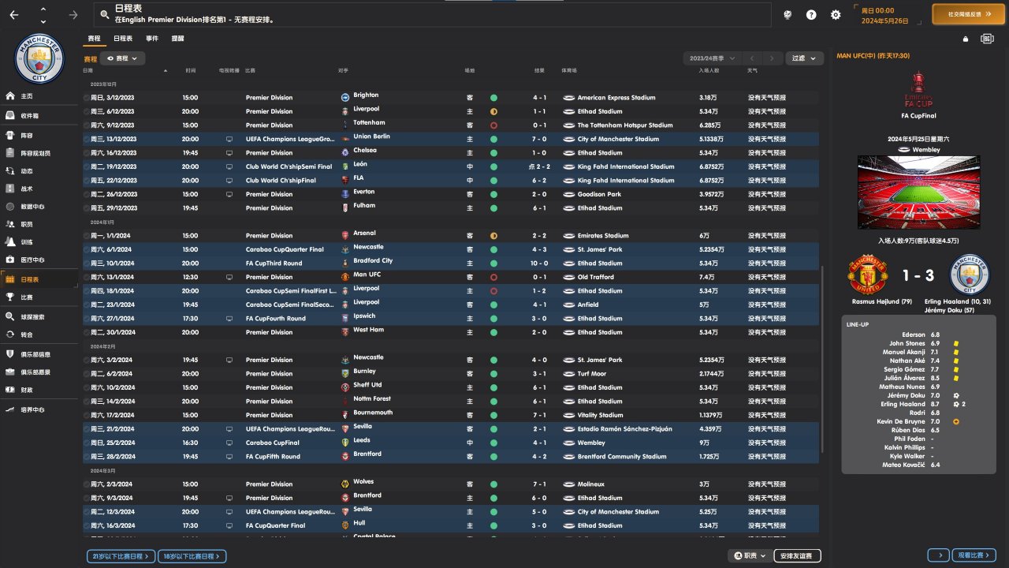Viewport: 1009px width, 568px height.
Task: Click the down chevron in top navigation
Action: [x=43, y=21]
